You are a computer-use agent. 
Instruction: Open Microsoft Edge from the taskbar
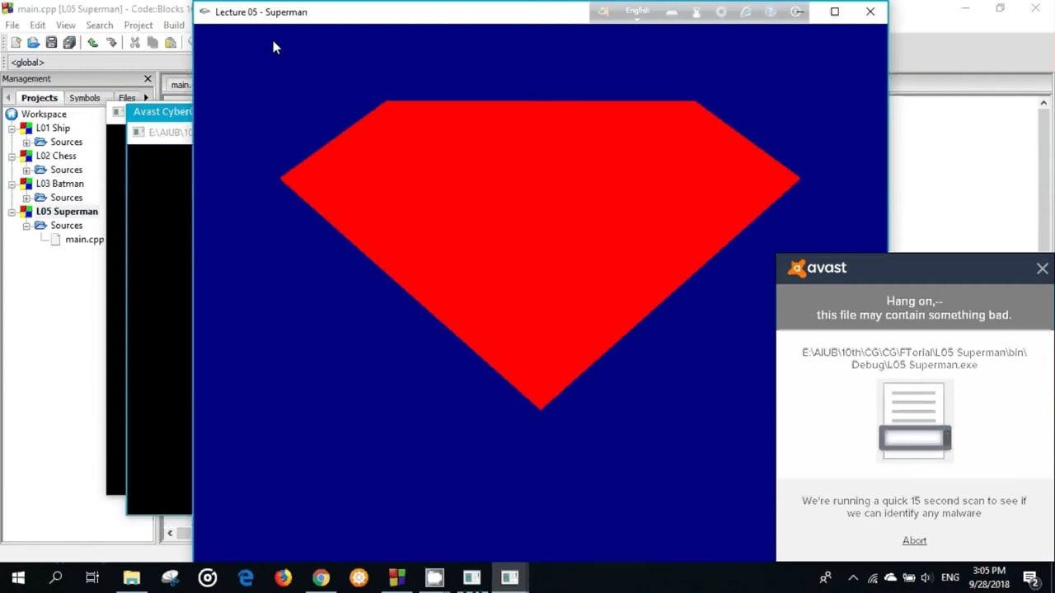click(246, 577)
